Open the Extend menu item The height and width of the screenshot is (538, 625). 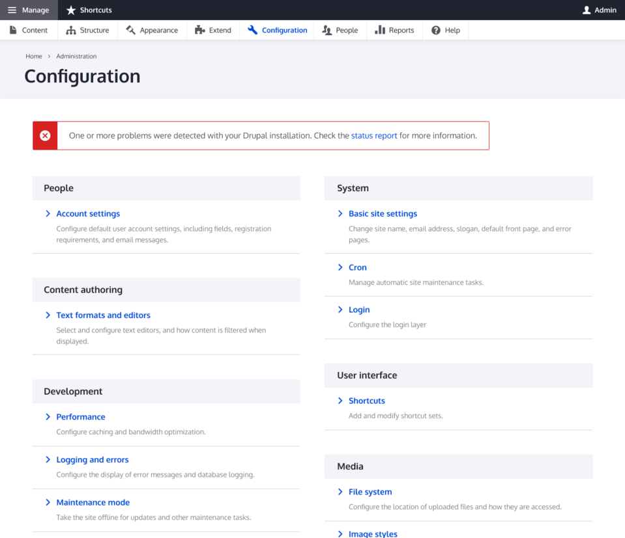click(213, 30)
